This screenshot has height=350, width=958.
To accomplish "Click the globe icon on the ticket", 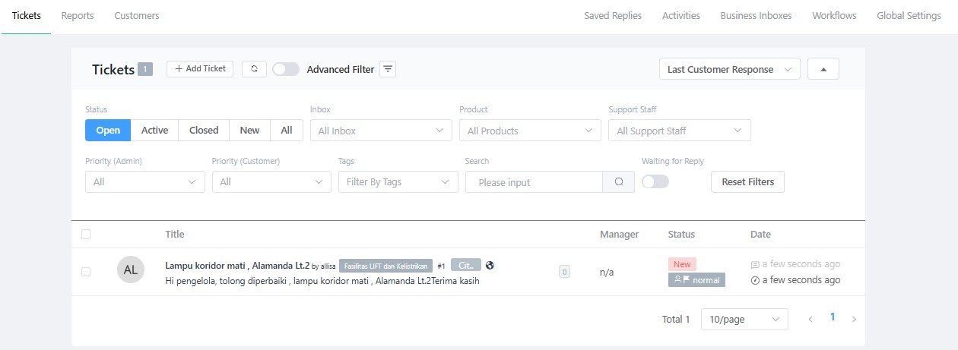I will coord(490,265).
